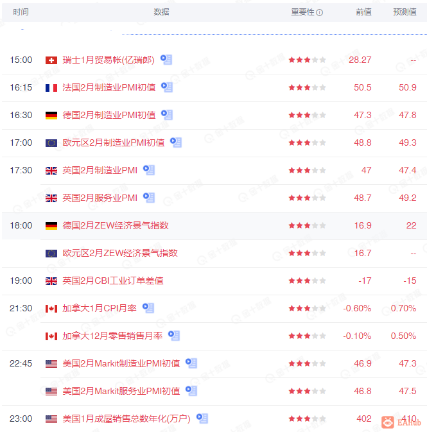Open 美国1月成屋销售总数年化(万户) data link

pyautogui.click(x=126, y=419)
